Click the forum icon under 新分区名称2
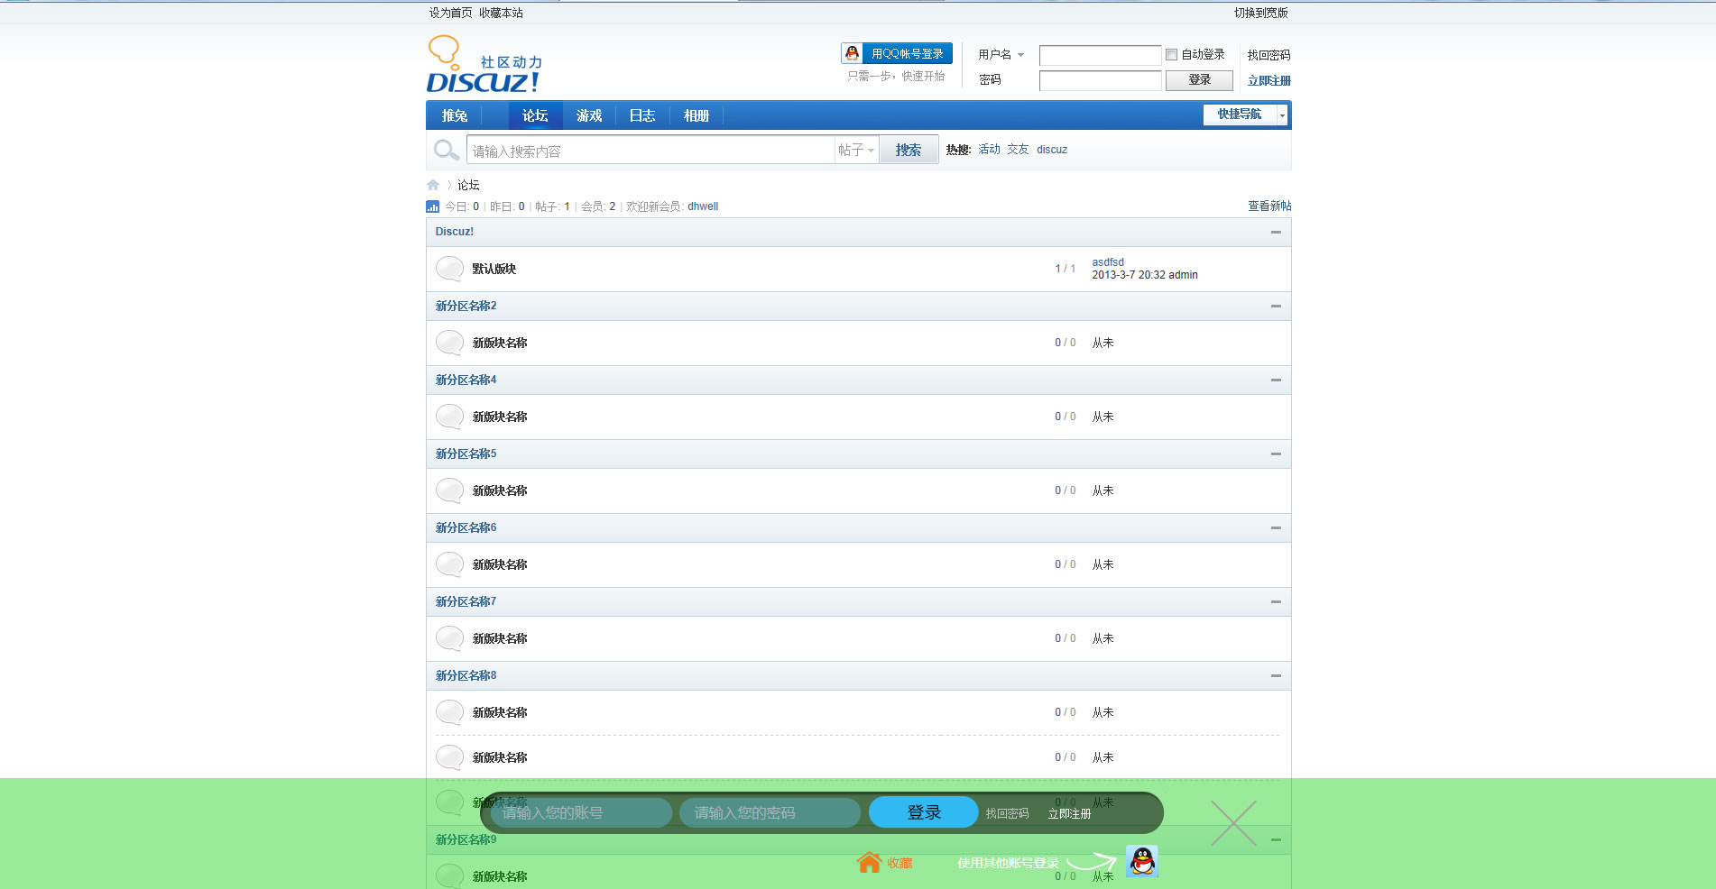Image resolution: width=1716 pixels, height=889 pixels. 449,343
